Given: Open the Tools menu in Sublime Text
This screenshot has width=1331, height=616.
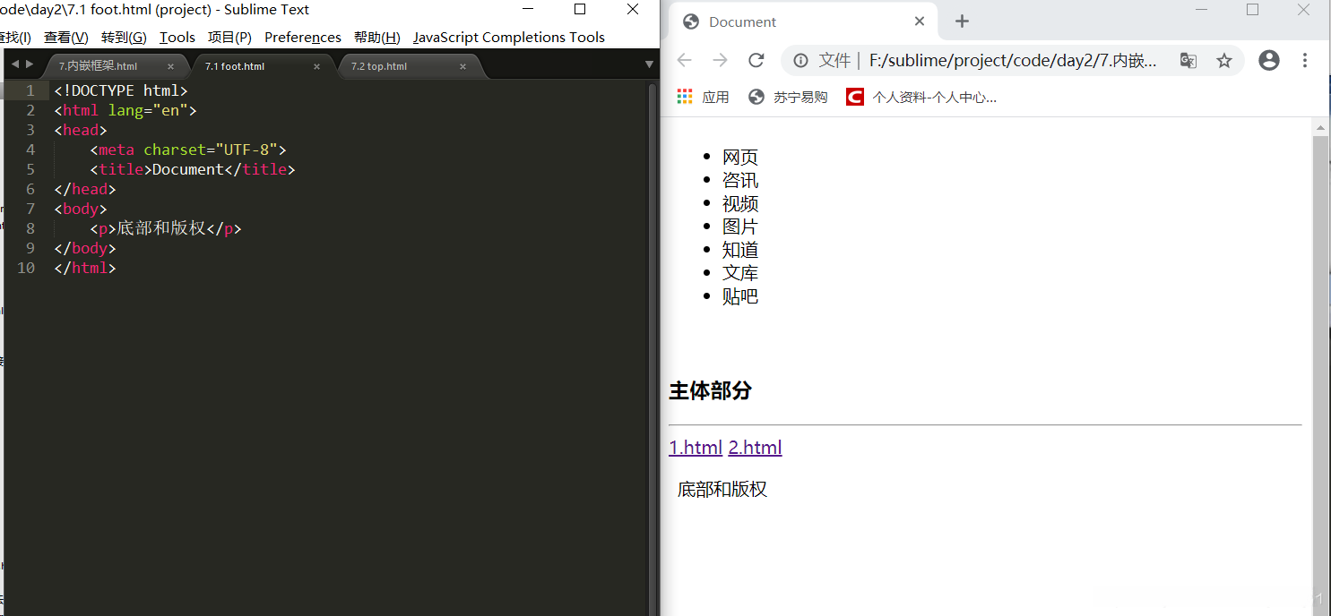Looking at the screenshot, I should (177, 37).
